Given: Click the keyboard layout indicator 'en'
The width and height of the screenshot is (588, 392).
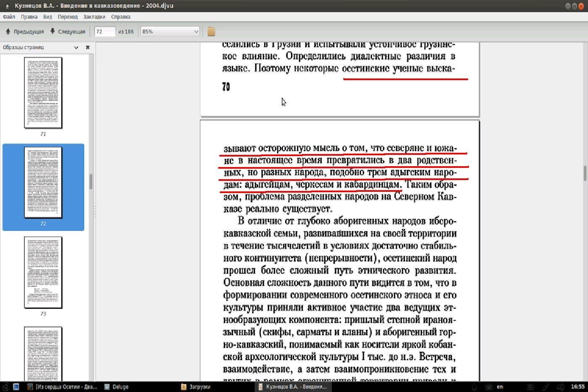Looking at the screenshot, I should pyautogui.click(x=500, y=387).
